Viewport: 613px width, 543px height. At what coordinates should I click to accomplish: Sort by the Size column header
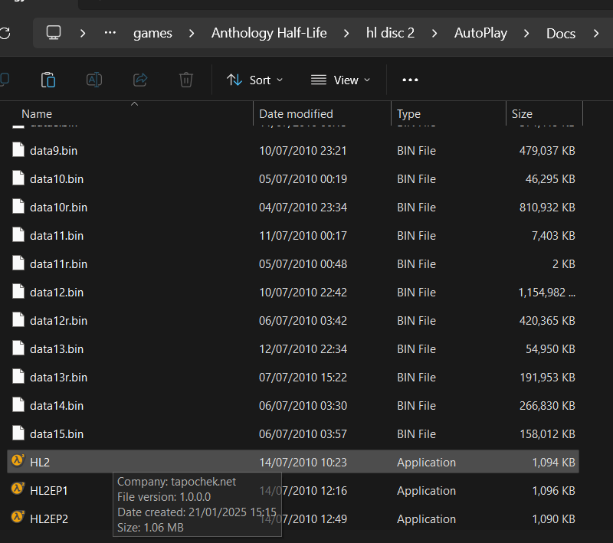coord(522,113)
